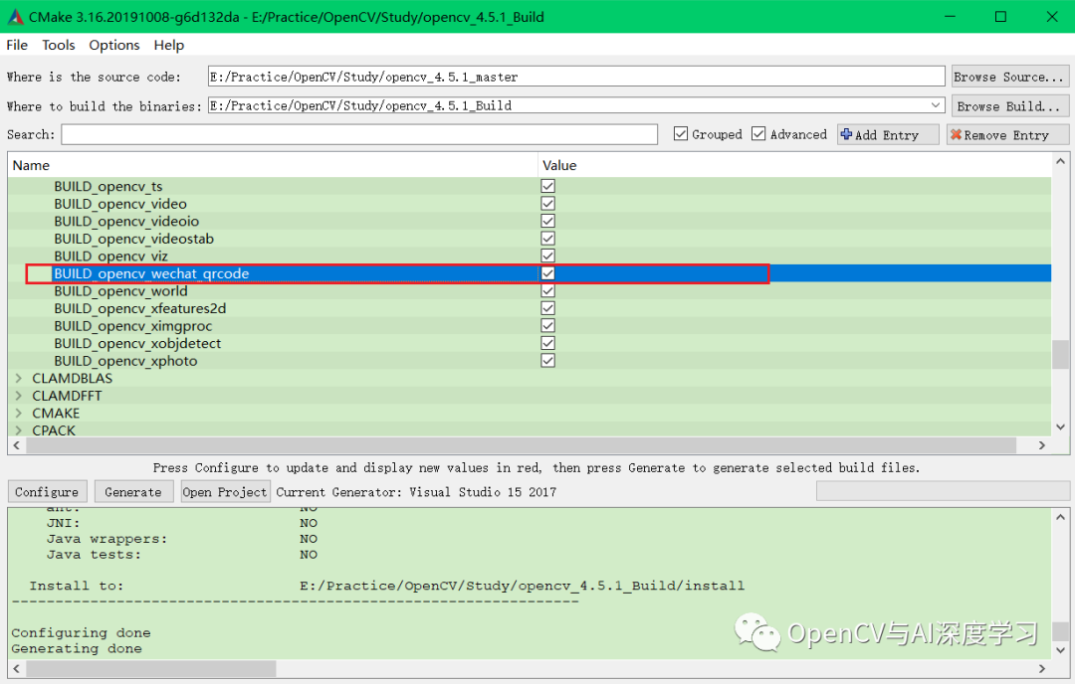Click cache list scroll right arrow
This screenshot has height=684, width=1075.
pyautogui.click(x=1042, y=445)
